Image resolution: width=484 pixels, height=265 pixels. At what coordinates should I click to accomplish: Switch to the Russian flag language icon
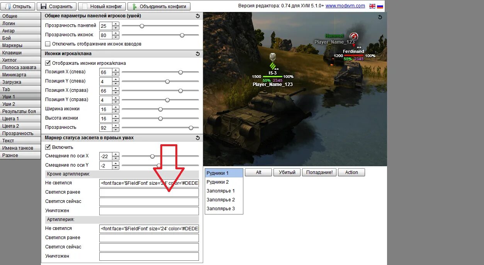click(x=380, y=6)
